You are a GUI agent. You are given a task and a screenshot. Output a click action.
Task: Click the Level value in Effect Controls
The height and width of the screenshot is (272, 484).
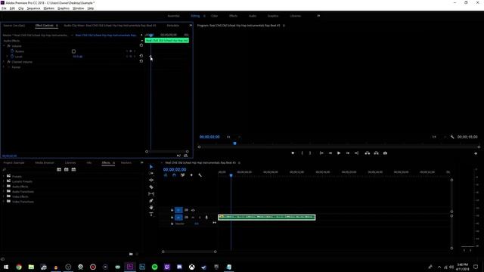[x=77, y=57]
